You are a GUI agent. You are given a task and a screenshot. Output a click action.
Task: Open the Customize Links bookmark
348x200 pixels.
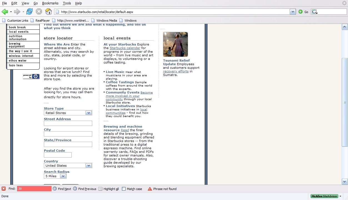tap(15, 21)
